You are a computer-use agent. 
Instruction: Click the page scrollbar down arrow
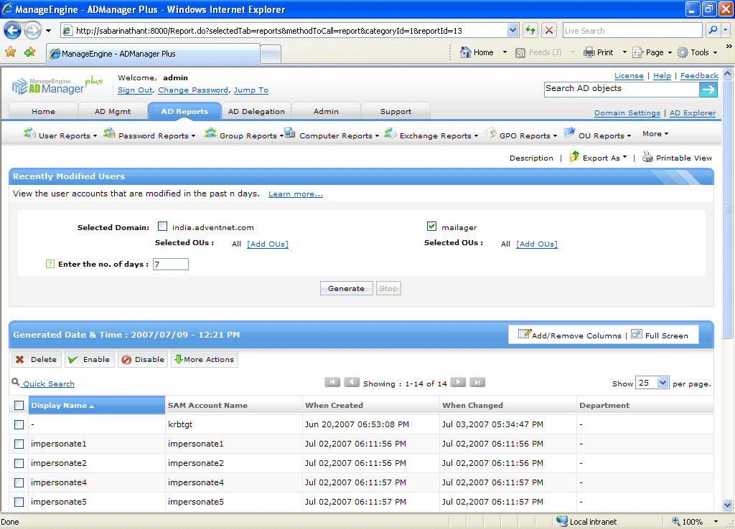tap(727, 505)
